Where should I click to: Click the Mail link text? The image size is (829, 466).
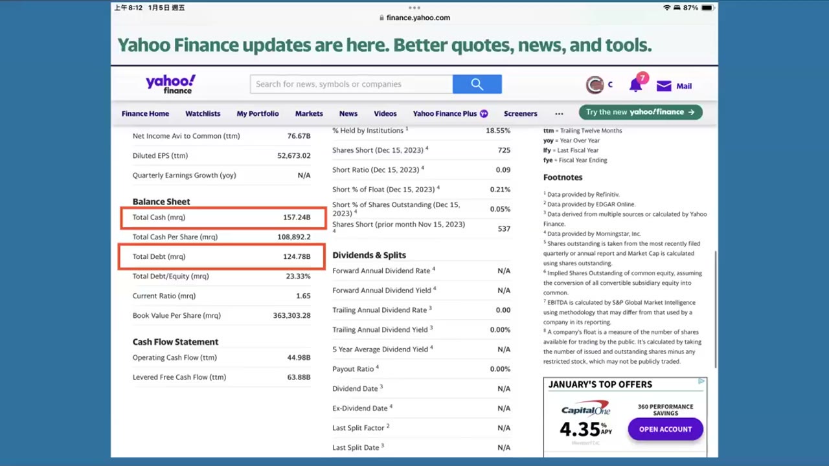coord(684,86)
